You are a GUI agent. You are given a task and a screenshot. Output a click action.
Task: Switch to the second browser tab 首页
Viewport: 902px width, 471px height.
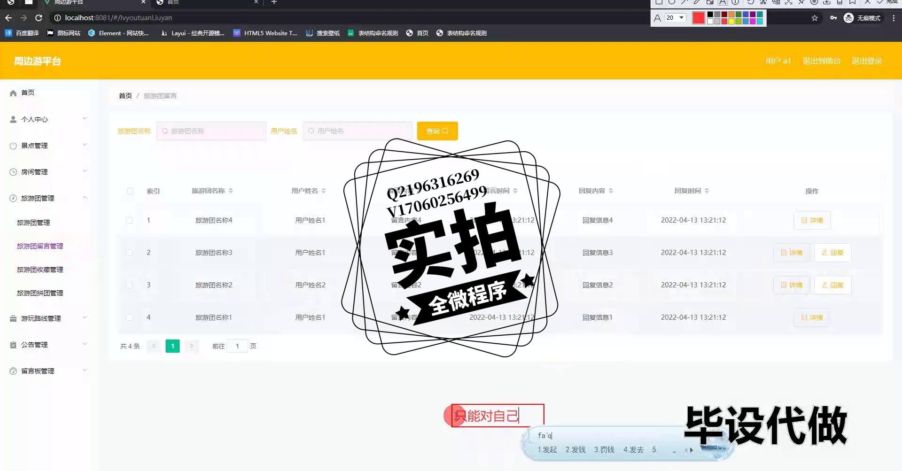click(207, 2)
